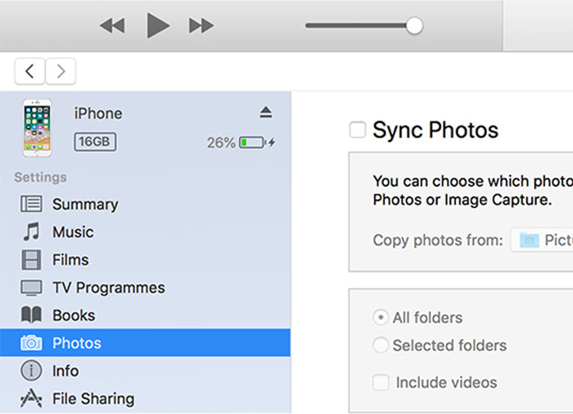Open the Books settings section
This screenshot has height=414, width=573.
click(146, 315)
